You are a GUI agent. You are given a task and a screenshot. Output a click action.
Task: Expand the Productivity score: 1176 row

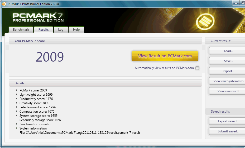click(x=16, y=99)
